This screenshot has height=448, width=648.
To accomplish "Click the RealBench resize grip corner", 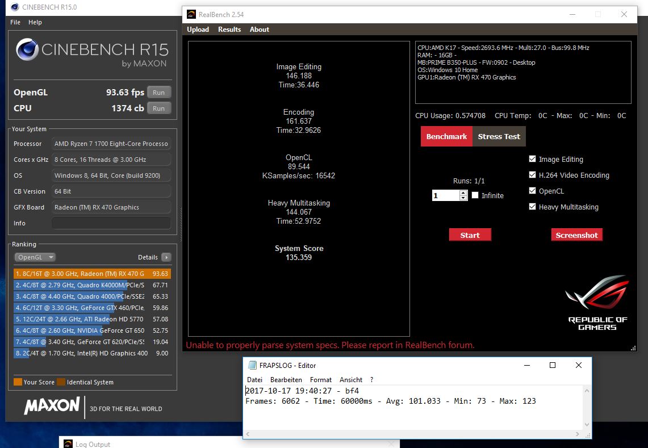I will point(633,348).
